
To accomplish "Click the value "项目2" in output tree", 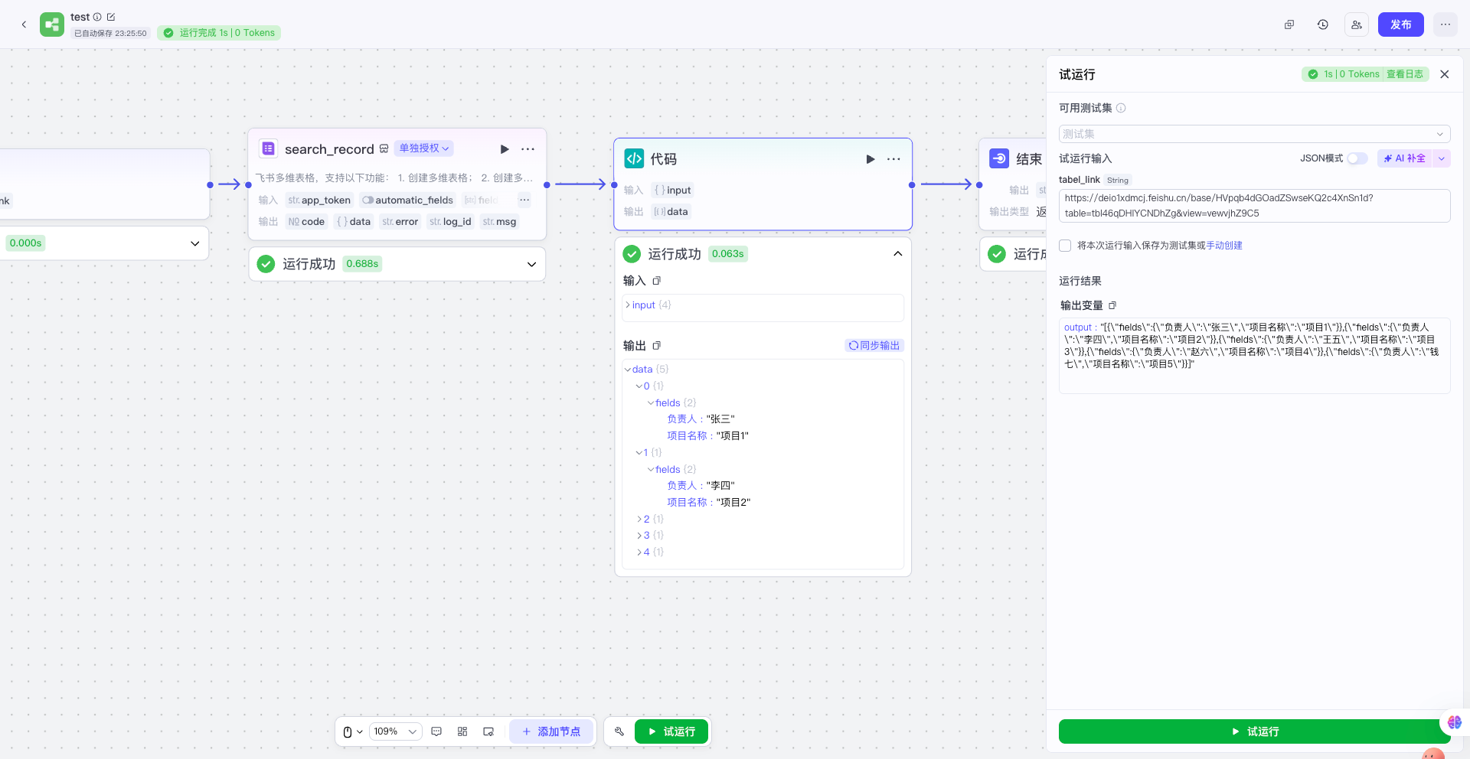I will tap(733, 503).
